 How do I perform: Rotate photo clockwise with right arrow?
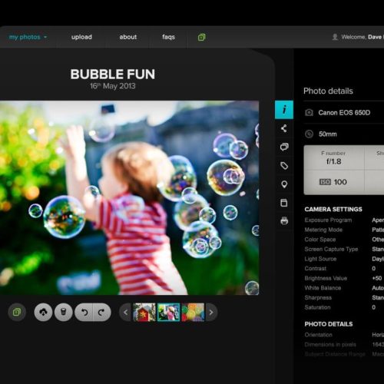[x=102, y=312]
